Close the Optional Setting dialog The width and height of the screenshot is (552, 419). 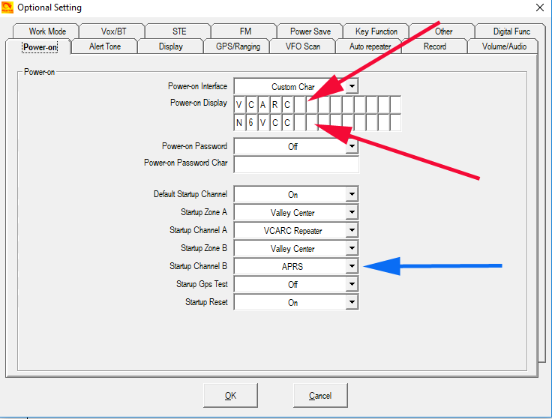point(538,7)
